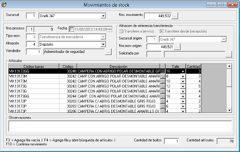Image resolution: width=240 pixels, height=152 pixels.
Task: Click description CAMPERA C/ ABRIG DESMONTABLE AMARILLO
Action: click(x=118, y=111)
